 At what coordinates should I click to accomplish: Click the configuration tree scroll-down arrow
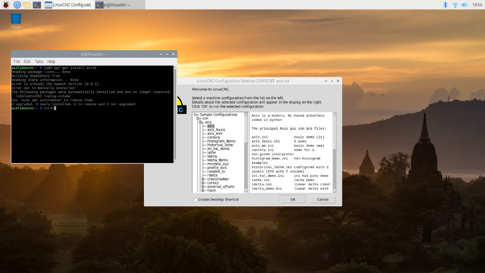[x=246, y=191]
